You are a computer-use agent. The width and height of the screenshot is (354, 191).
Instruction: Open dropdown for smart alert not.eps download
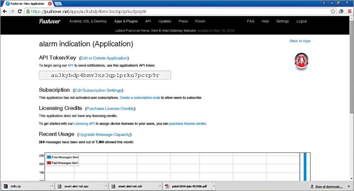(x=106, y=186)
